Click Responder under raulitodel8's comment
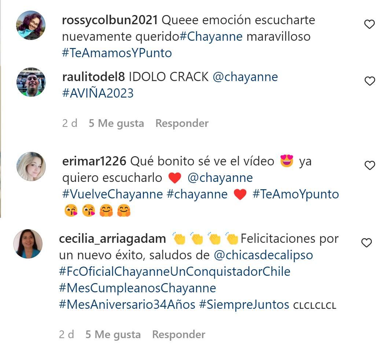The height and width of the screenshot is (344, 382). click(x=182, y=123)
